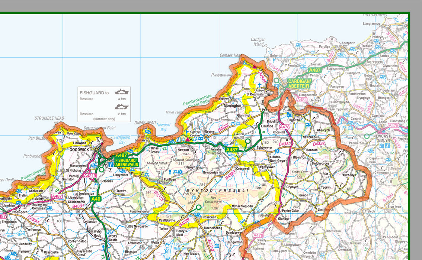Click the MYNYDD PRESELI range label
422x260 pixels.
tap(217, 191)
